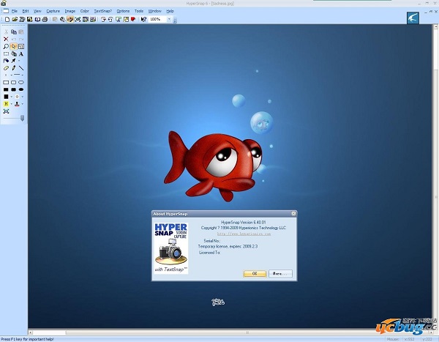This screenshot has height=342, width=439.
Task: Select the hollow ellipse shape tool
Action: click(x=21, y=83)
